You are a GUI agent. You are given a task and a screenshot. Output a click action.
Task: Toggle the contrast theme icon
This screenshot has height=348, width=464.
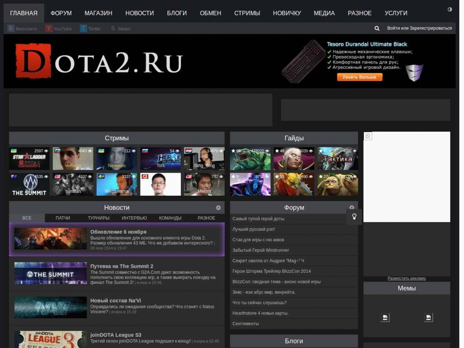(x=449, y=10)
